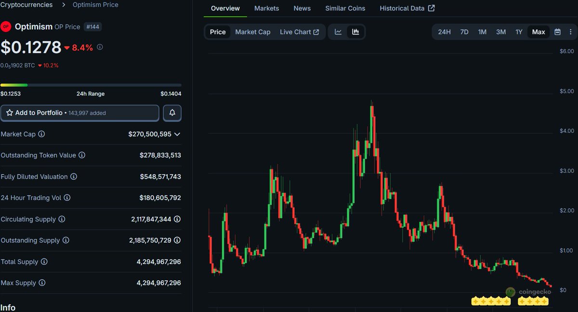This screenshot has height=312, width=578.
Task: Show Market Cap info tooltip icon
Action: [41, 134]
